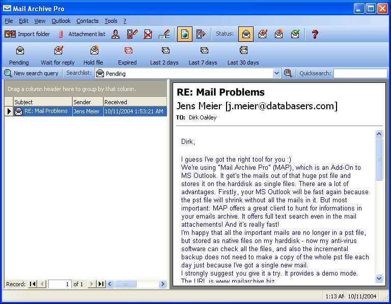The height and width of the screenshot is (304, 391).
Task: Open the View menu
Action: pyautogui.click(x=40, y=21)
